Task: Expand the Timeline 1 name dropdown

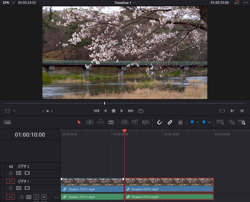Action: pyautogui.click(x=134, y=3)
